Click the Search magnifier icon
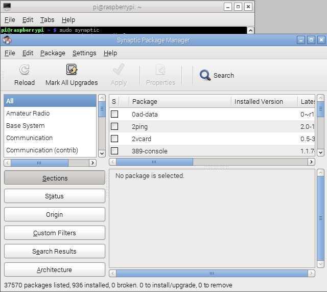Image resolution: width=327 pixels, height=292 pixels. (205, 75)
